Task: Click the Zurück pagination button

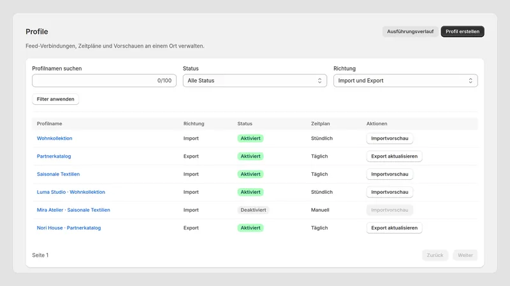Action: 435,255
